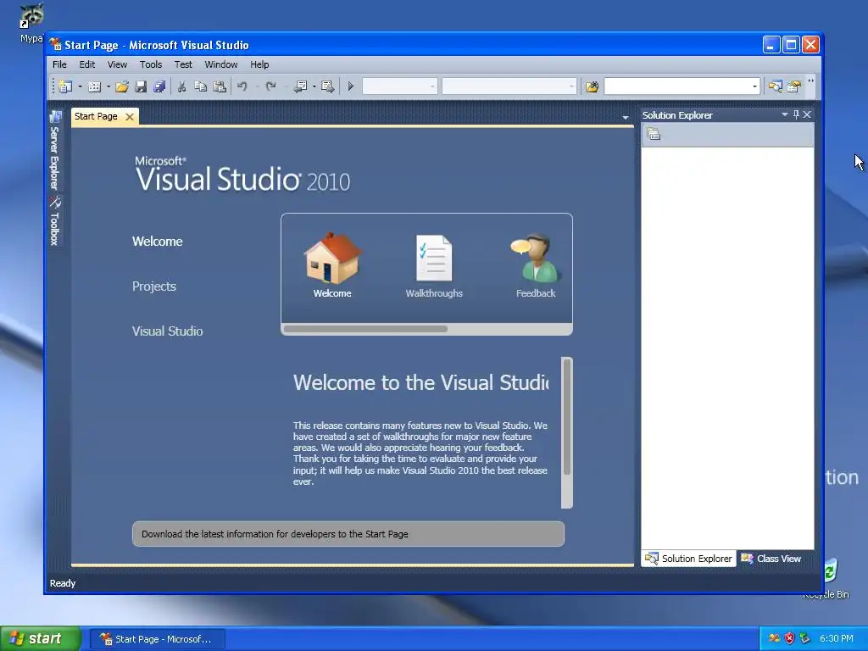This screenshot has height=651, width=868.
Task: Close the Start Page tab
Action: pos(130,117)
